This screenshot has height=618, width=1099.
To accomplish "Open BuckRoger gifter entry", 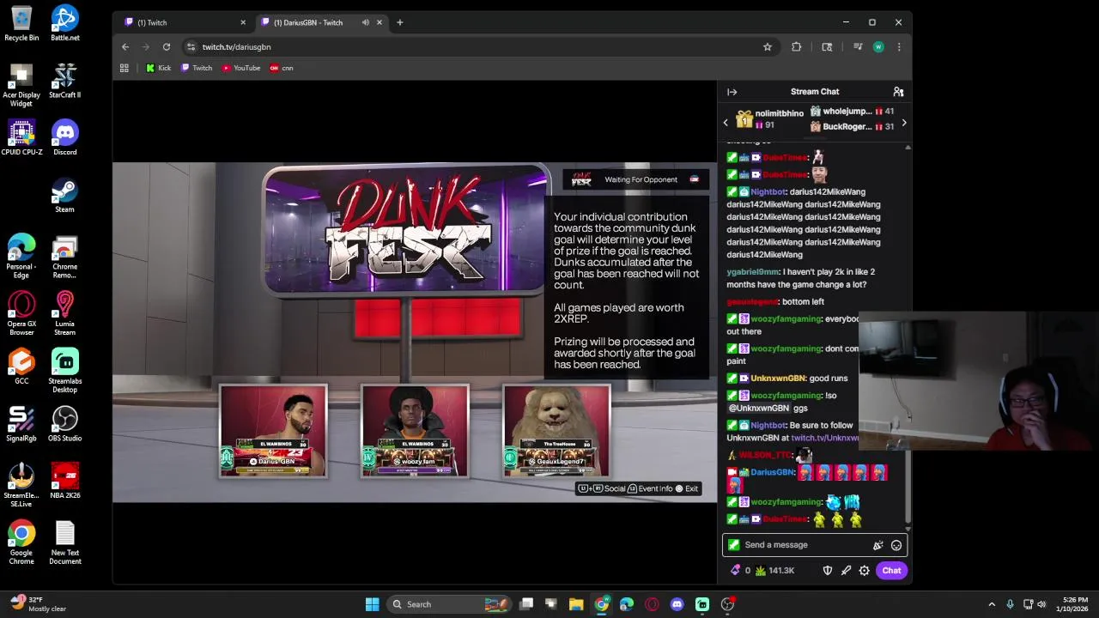I will pyautogui.click(x=852, y=127).
